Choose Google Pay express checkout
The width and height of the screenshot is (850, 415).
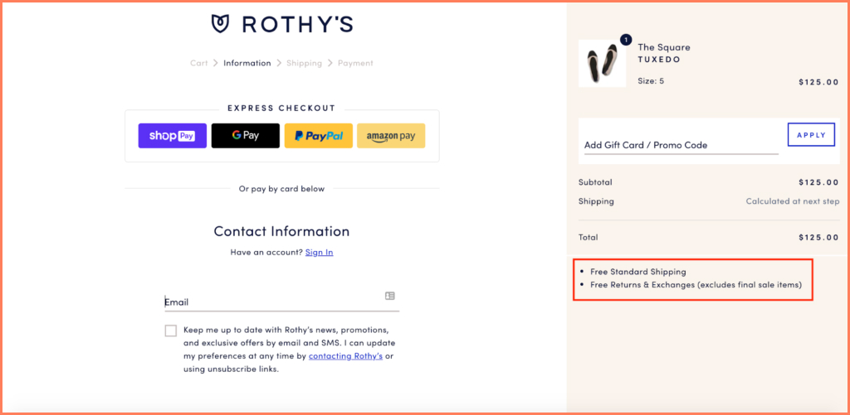click(x=245, y=136)
